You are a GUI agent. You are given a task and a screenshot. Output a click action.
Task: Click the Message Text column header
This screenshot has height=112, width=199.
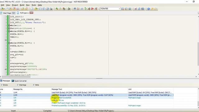[x=57, y=89]
